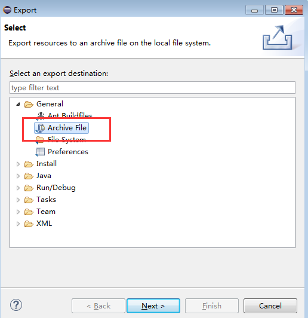Screen dimensions: 308x318
Task: Open help via the question mark icon
Action: (16, 305)
